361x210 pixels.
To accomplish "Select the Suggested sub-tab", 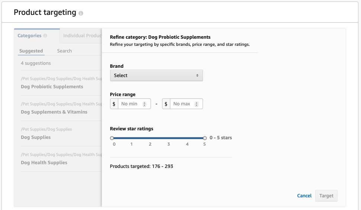I will pyautogui.click(x=31, y=51).
